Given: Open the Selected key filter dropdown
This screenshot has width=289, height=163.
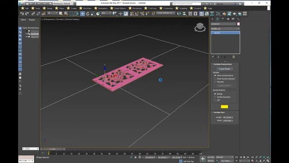Looking at the screenshot, I should coord(225,157).
